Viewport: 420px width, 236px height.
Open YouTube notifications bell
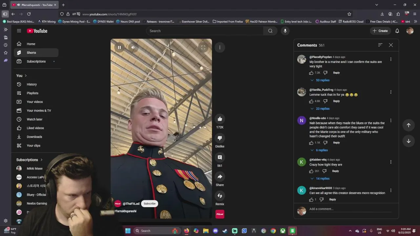tap(397, 31)
